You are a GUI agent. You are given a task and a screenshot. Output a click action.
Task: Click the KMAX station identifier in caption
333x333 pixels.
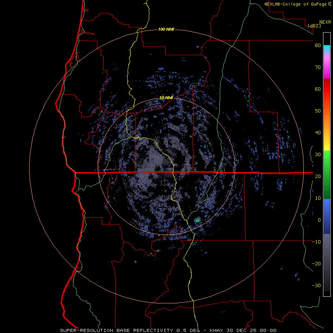pos(216,330)
